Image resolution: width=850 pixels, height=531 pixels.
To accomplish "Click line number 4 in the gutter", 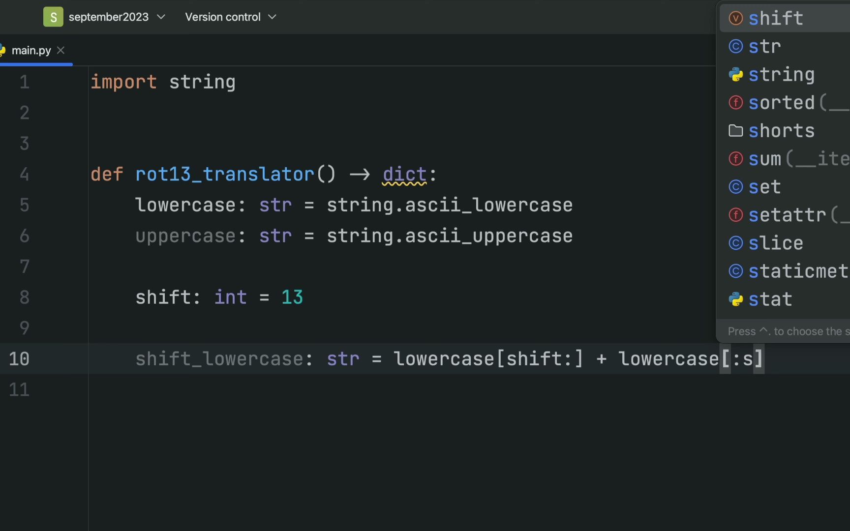I will 25,175.
